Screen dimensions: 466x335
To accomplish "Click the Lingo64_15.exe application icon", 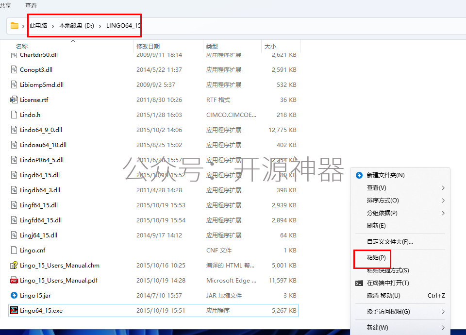I will [x=14, y=310].
